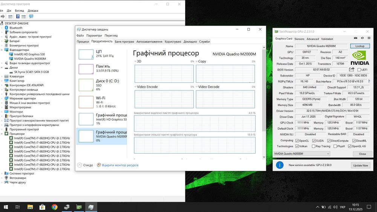Click the Intel HD Graphics 530 adapter icon

11,54
